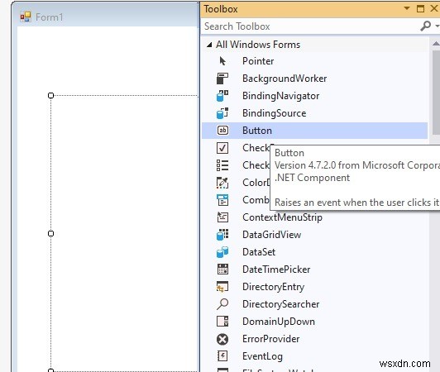
Task: Click the DataSet icon
Action: [x=222, y=252]
